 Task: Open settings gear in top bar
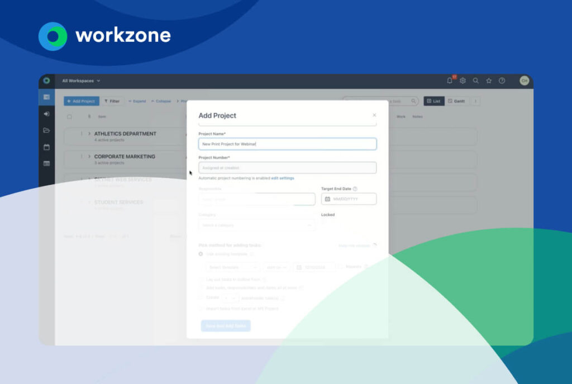pyautogui.click(x=463, y=80)
